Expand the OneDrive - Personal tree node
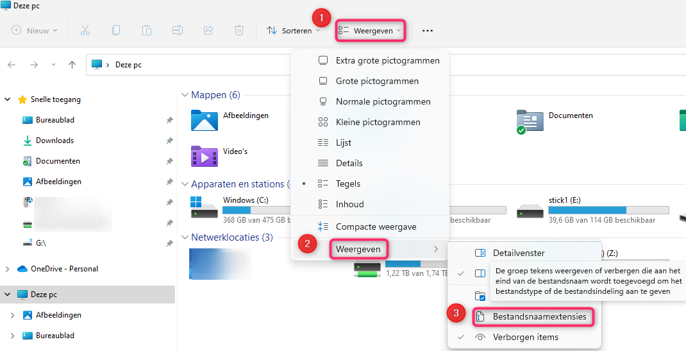Screen dimensions: 686x351 8,269
